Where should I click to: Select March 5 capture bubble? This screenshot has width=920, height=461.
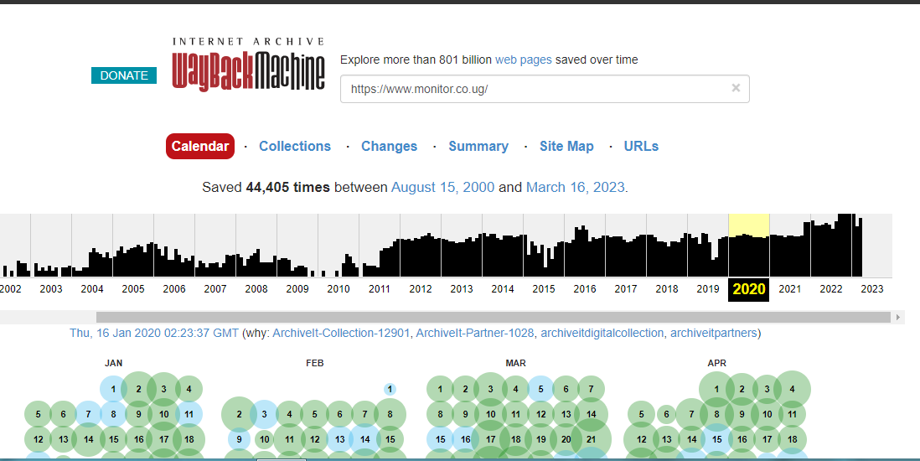[x=540, y=389]
